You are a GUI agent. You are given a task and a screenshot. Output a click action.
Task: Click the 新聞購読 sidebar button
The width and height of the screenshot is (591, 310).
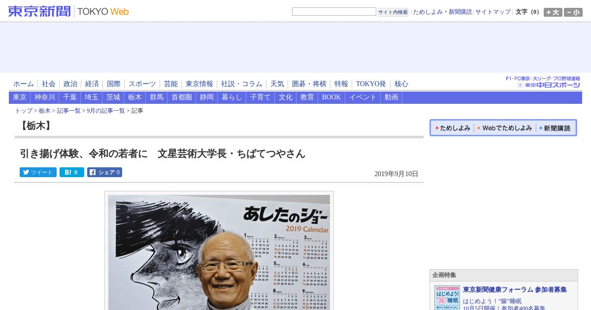[555, 128]
